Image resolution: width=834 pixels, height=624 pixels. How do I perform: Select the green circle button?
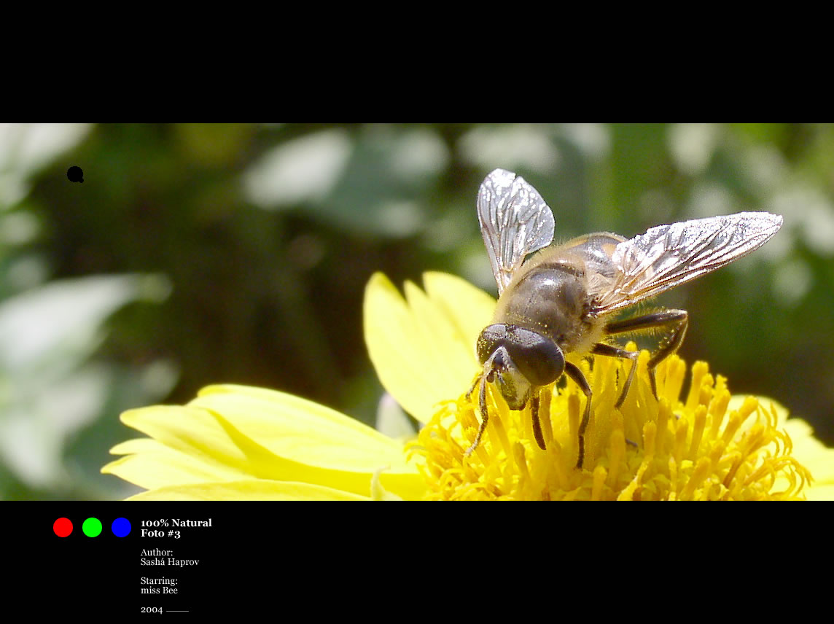point(92,527)
